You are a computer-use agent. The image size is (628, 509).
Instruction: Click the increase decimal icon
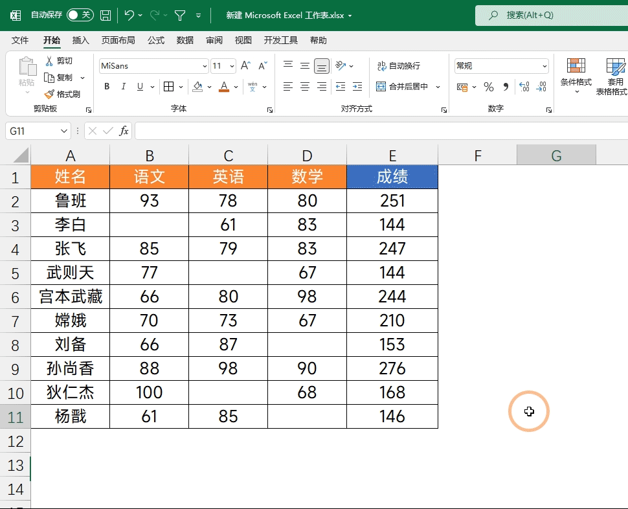[524, 87]
